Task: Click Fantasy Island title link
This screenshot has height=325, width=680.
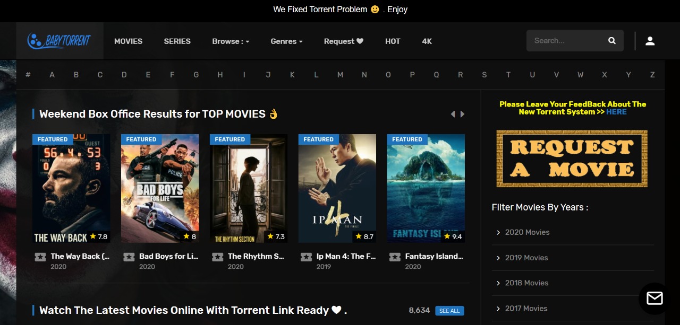Action: [435, 256]
